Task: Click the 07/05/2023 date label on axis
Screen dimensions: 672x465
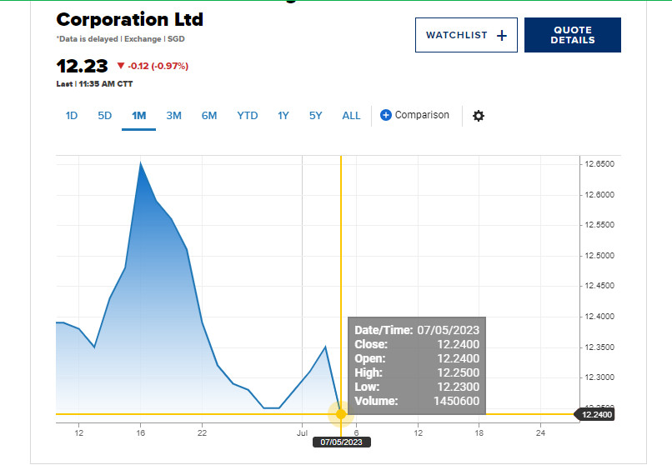Action: coord(340,442)
